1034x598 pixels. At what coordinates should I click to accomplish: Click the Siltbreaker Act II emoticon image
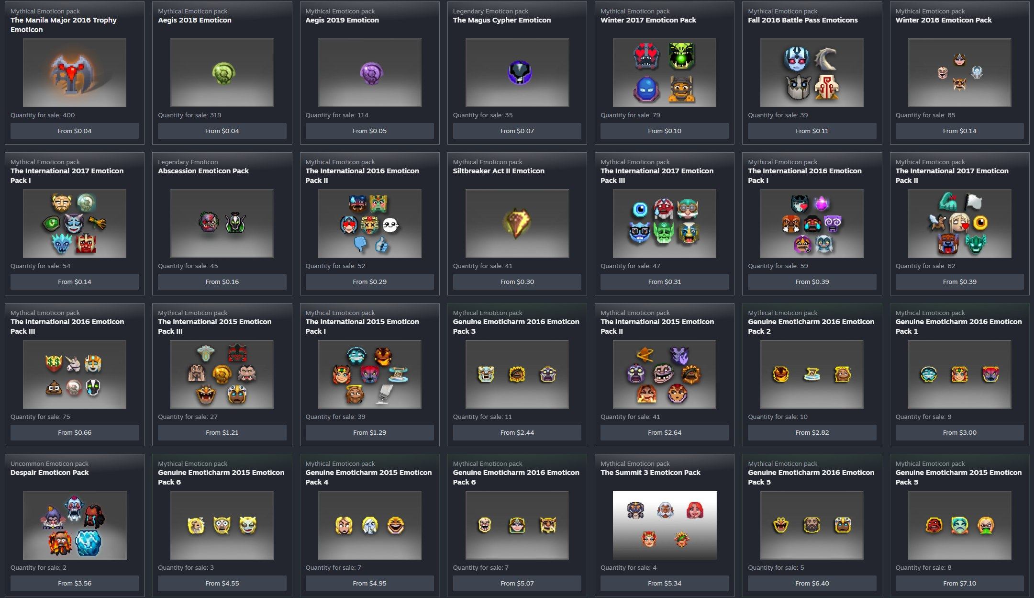pyautogui.click(x=517, y=224)
